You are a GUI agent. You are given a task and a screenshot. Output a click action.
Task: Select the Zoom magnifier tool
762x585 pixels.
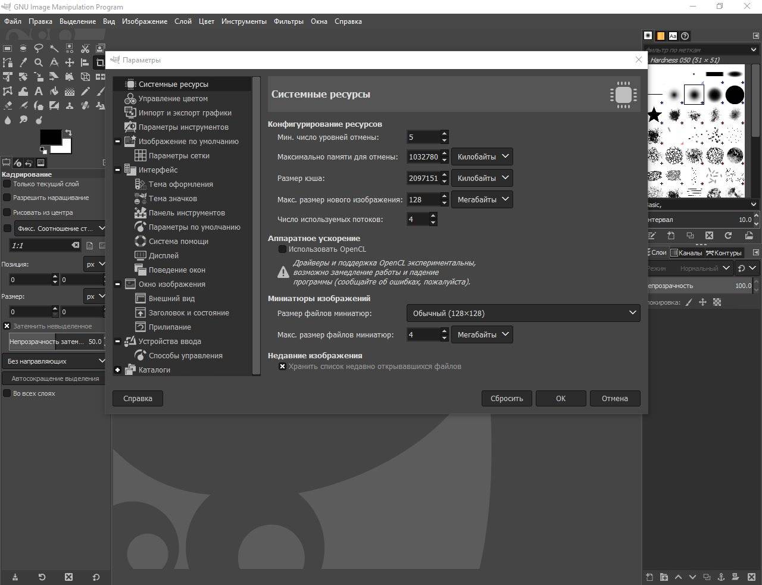(x=39, y=62)
